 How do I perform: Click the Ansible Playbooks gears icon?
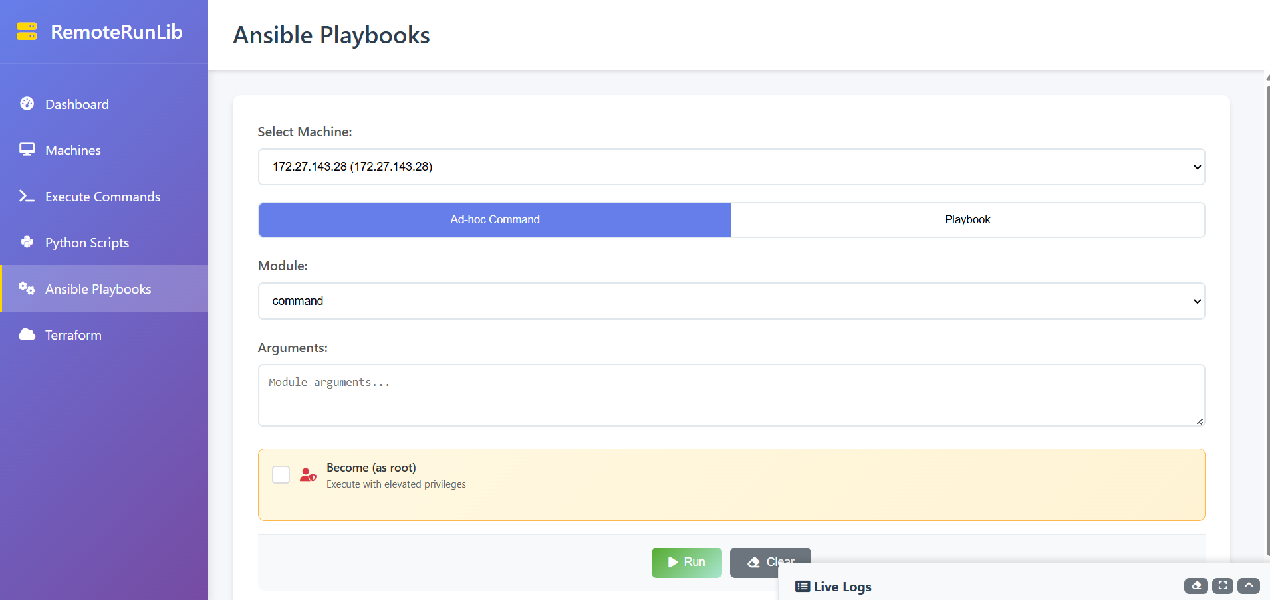(x=27, y=288)
